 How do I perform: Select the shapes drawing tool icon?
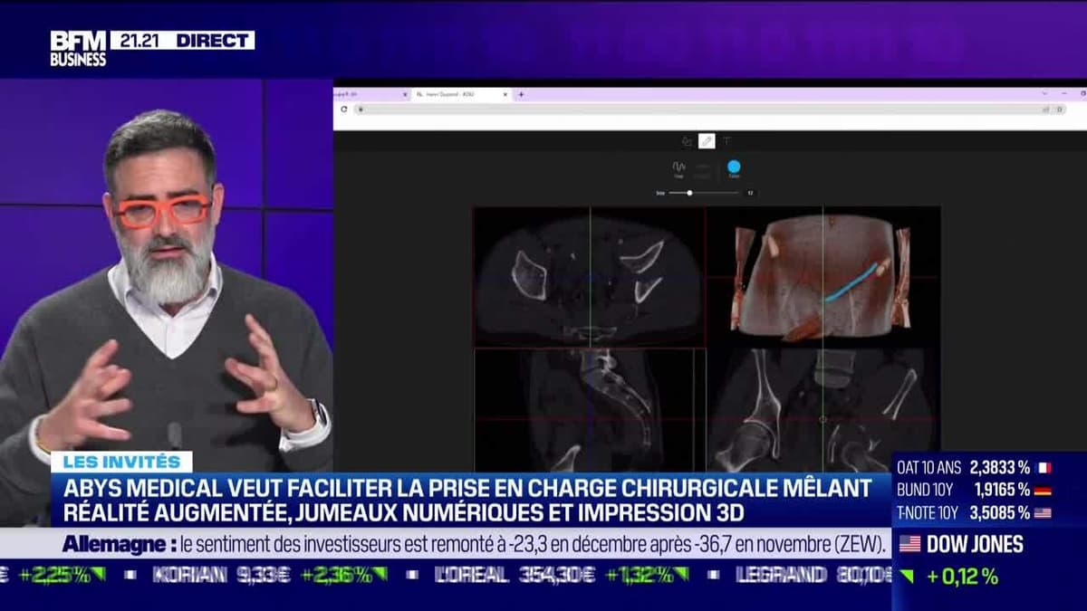[x=687, y=141]
